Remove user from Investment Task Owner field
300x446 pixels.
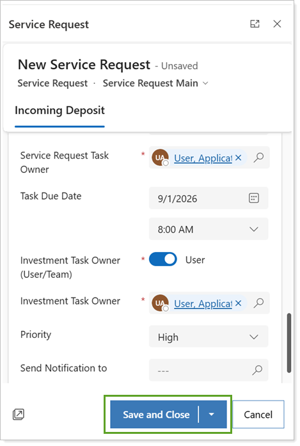[x=239, y=303]
